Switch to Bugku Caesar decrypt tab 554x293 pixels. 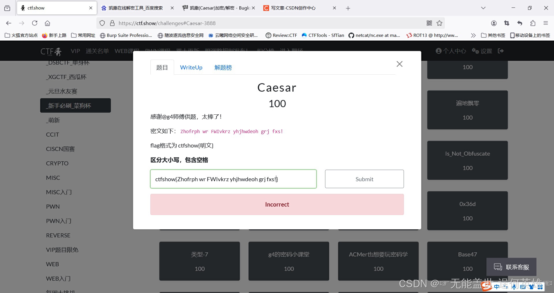pyautogui.click(x=219, y=8)
